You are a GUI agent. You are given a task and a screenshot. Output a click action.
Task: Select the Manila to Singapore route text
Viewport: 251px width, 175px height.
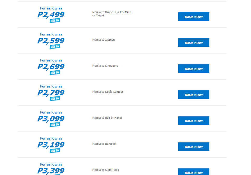coord(105,66)
